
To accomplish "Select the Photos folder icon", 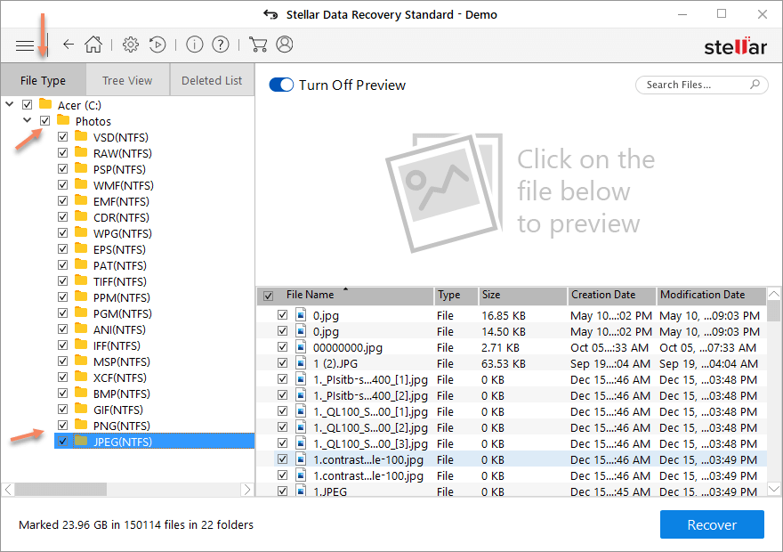I will [63, 120].
